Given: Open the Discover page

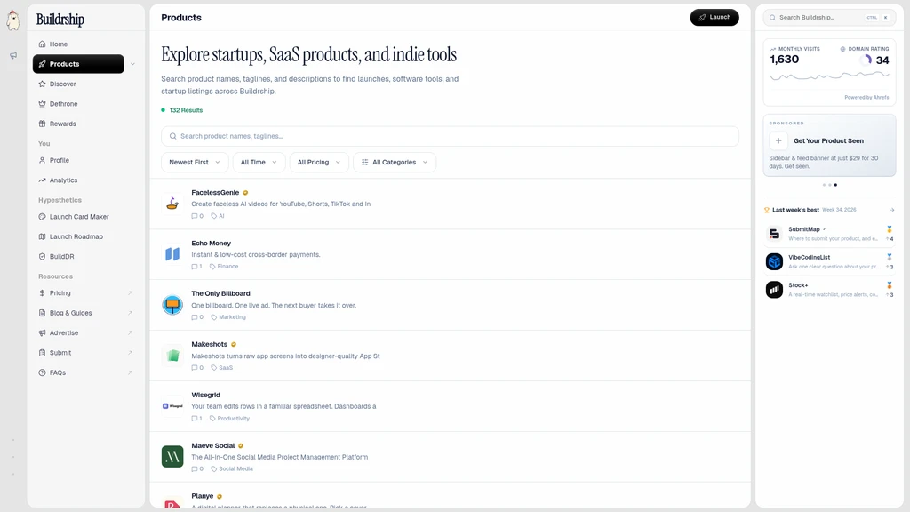Looking at the screenshot, I should (x=63, y=84).
